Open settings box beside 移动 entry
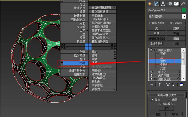Viewport: 188px width, 117px height. point(115,52)
